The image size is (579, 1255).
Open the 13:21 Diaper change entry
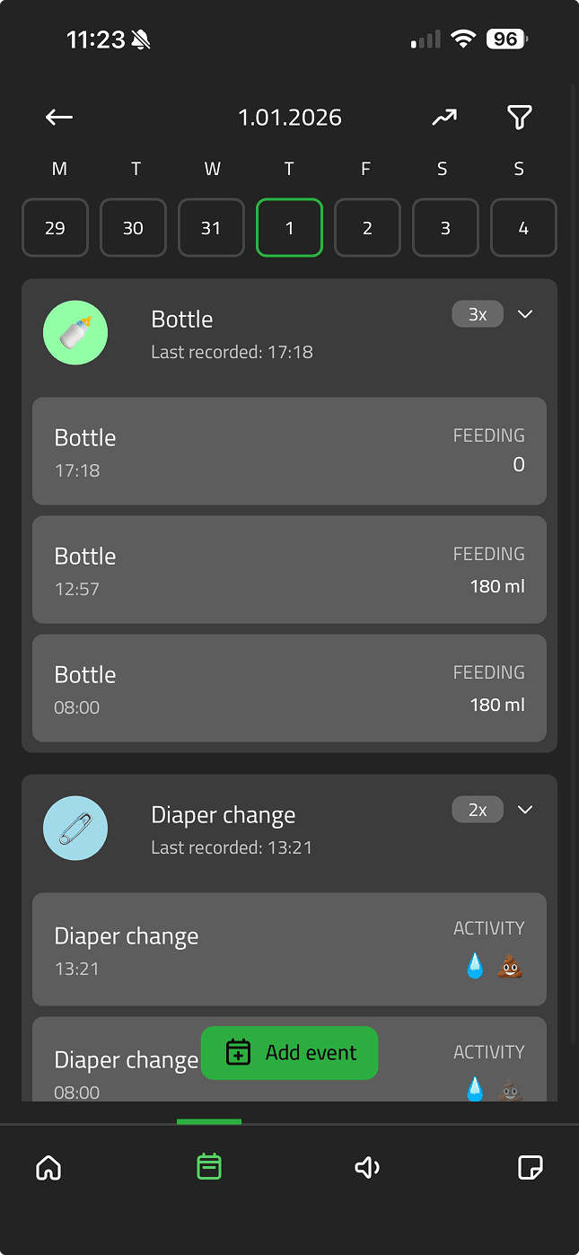pyautogui.click(x=289, y=949)
